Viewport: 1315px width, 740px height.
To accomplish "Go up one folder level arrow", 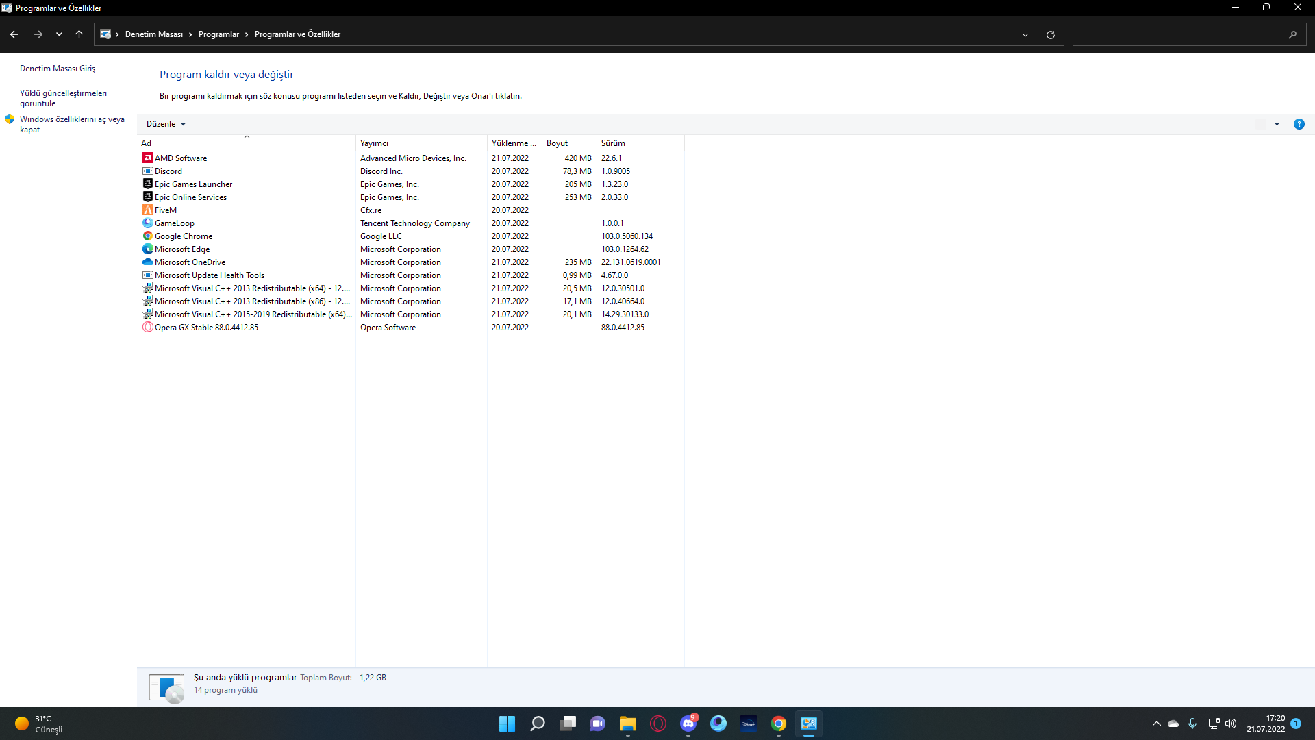I will point(79,34).
